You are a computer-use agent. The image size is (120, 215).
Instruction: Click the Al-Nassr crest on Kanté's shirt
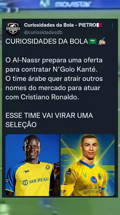click(48, 167)
